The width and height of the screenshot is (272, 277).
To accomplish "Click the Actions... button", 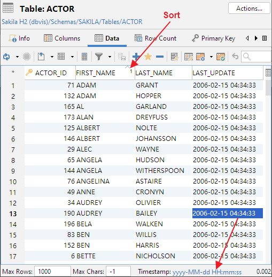I will (x=249, y=8).
